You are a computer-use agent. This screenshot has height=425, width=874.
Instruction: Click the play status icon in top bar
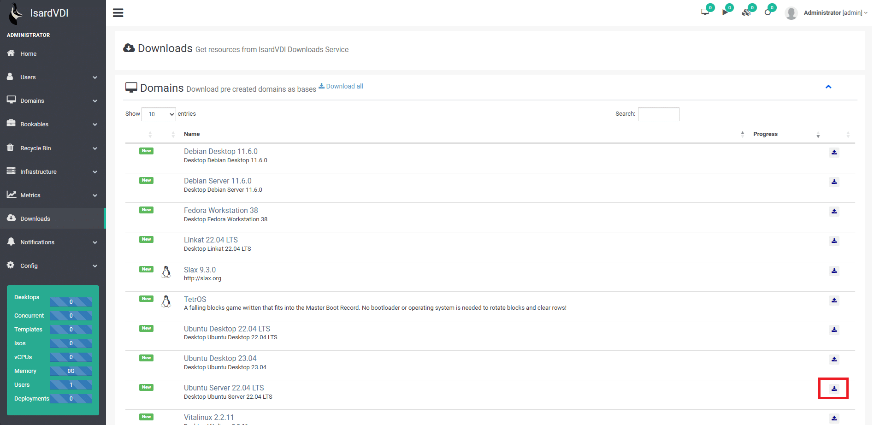[726, 12]
